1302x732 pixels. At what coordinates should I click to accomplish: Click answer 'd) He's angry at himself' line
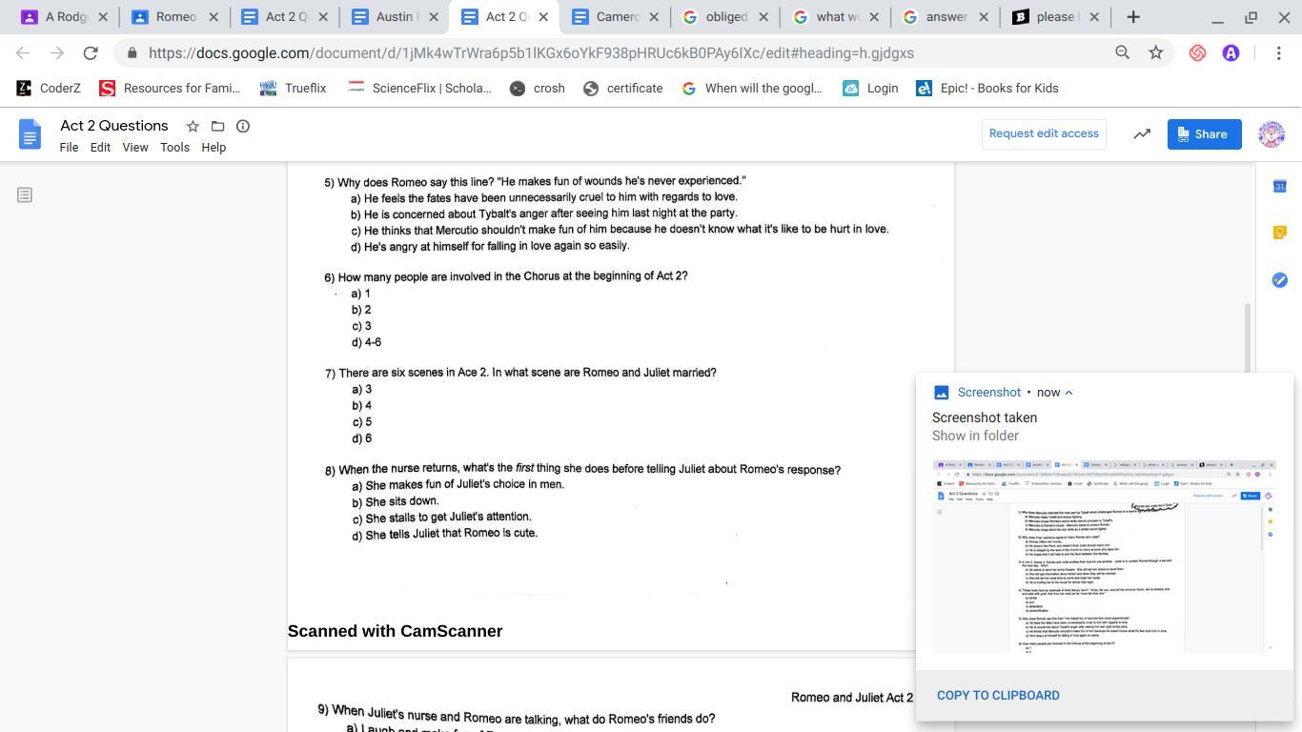490,246
